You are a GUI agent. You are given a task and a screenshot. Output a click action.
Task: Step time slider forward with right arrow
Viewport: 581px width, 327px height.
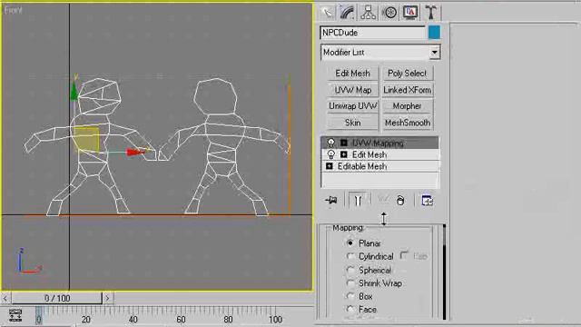(x=107, y=298)
